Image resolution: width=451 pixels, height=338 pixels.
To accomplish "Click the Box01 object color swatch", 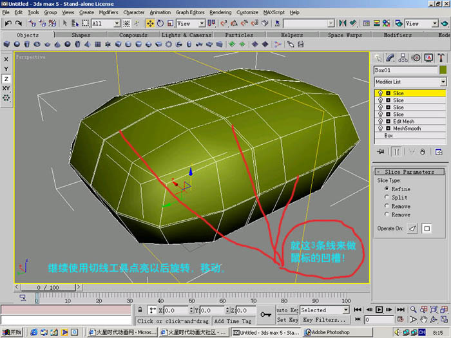I will [443, 70].
